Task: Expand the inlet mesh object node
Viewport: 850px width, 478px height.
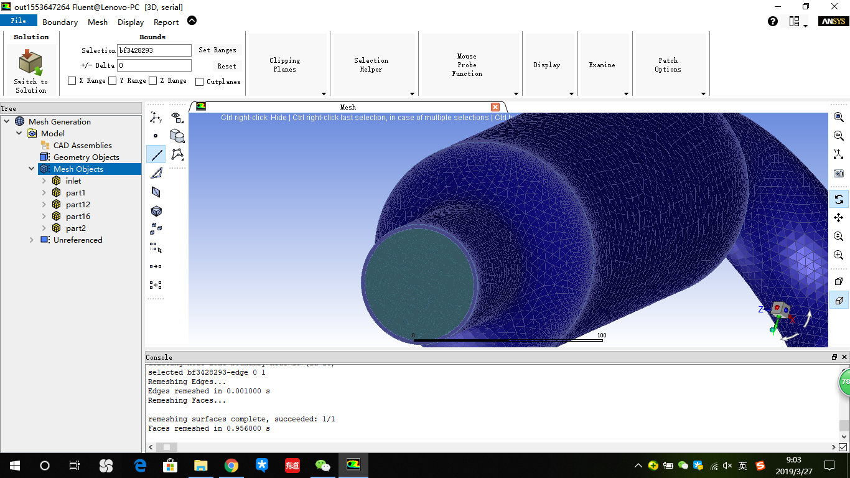Action: pos(44,180)
